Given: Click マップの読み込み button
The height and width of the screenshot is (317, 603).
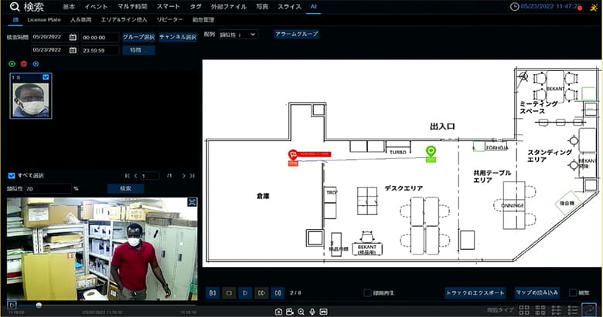Looking at the screenshot, I should (x=537, y=293).
